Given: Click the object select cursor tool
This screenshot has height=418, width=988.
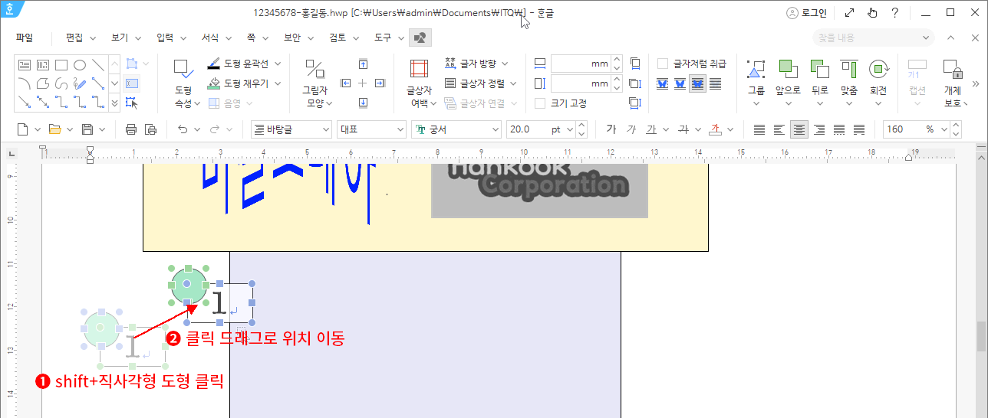Looking at the screenshot, I should tap(132, 103).
